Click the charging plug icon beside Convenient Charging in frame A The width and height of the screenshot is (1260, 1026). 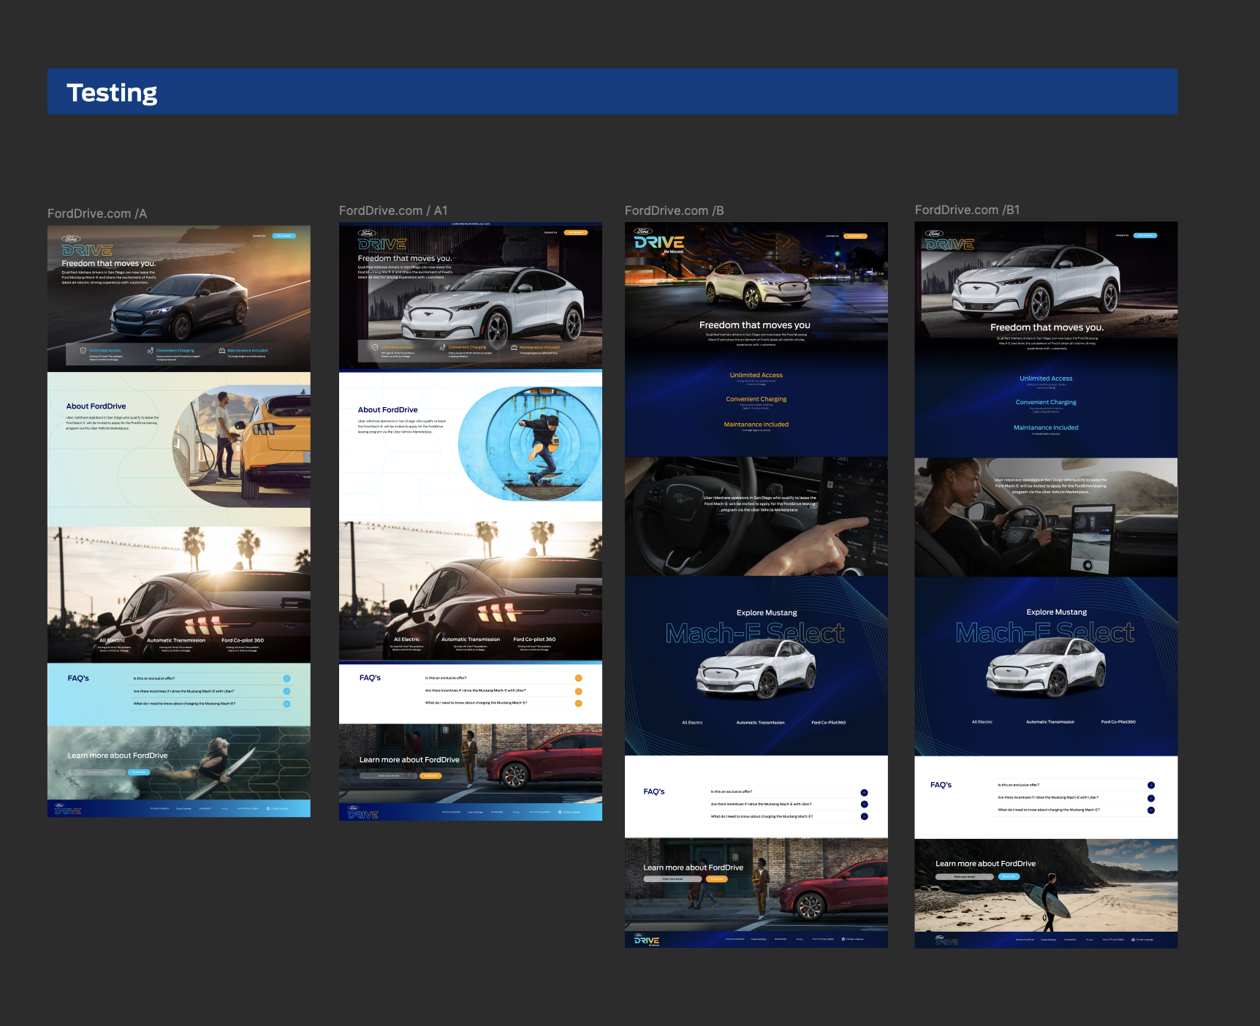coord(151,351)
